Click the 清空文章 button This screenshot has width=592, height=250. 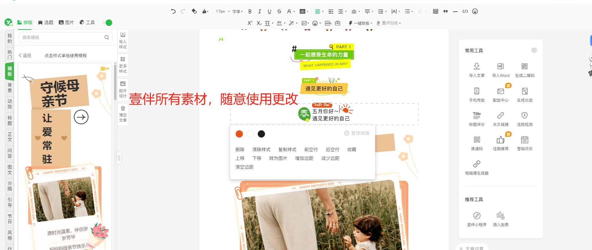tap(123, 114)
